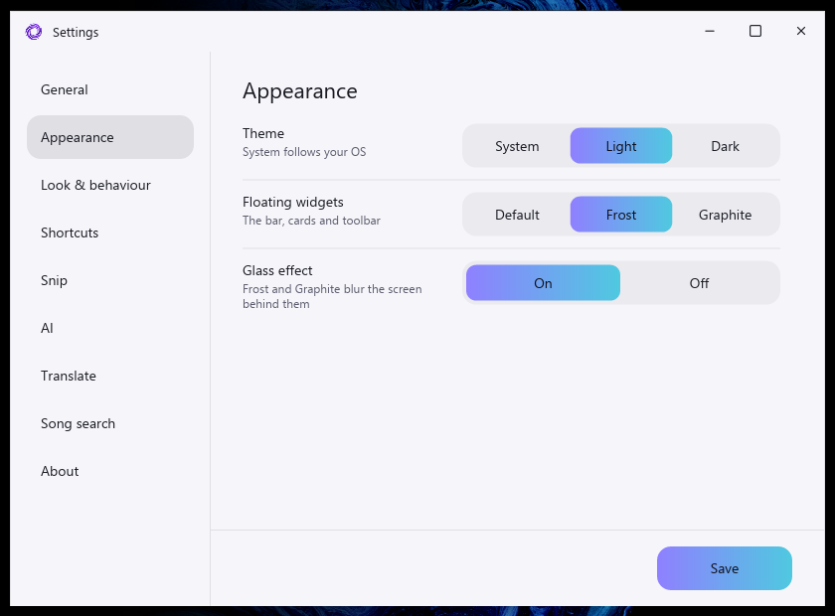Image resolution: width=835 pixels, height=616 pixels.
Task: Click the 'Settings' window title text
Action: click(x=76, y=33)
